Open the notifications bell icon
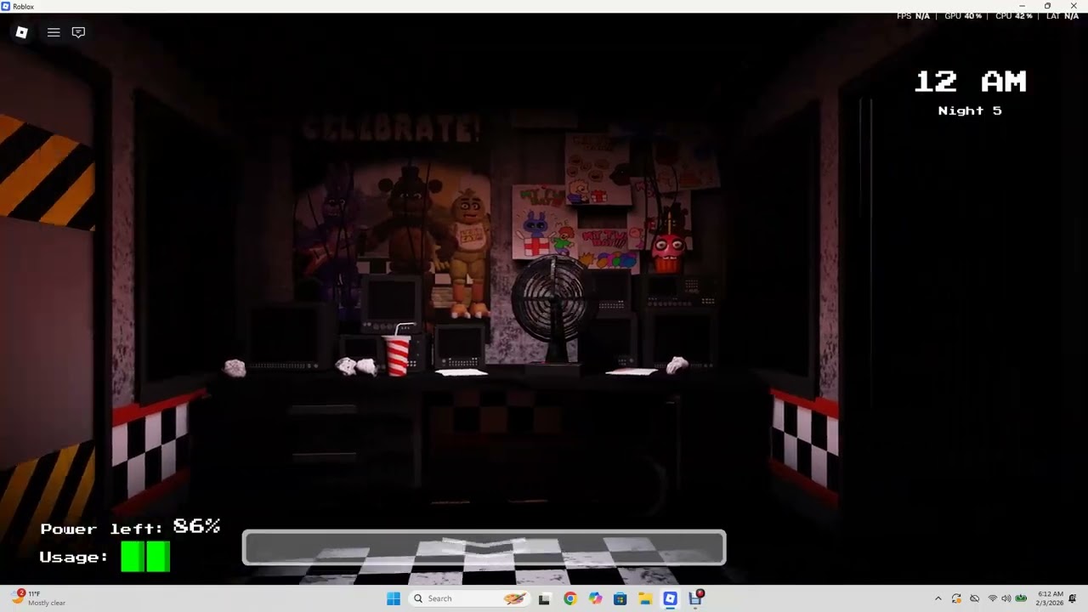 click(1073, 598)
